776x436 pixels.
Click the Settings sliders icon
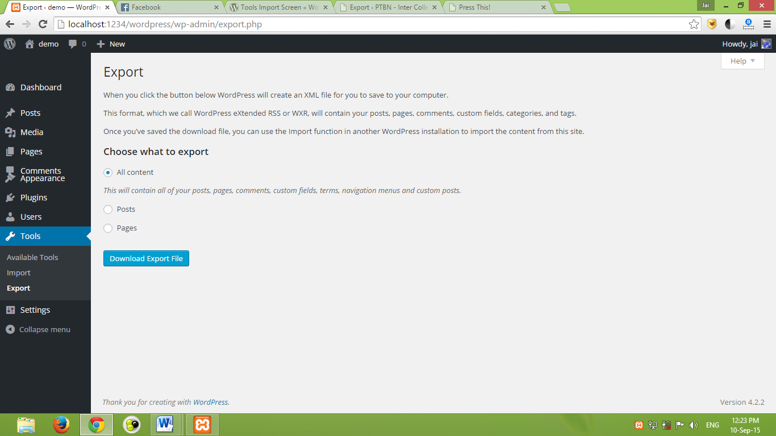coord(10,310)
